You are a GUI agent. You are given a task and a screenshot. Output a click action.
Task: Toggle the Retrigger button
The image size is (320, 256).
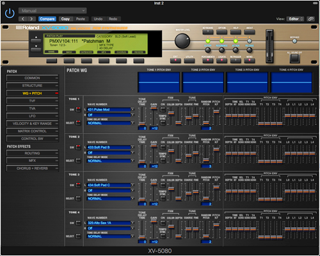click(236, 61)
